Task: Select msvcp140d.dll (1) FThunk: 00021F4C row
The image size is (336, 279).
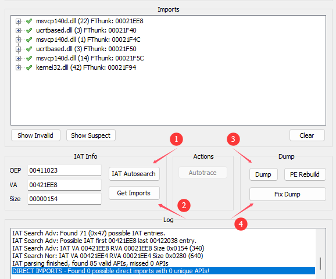Action: 88,40
